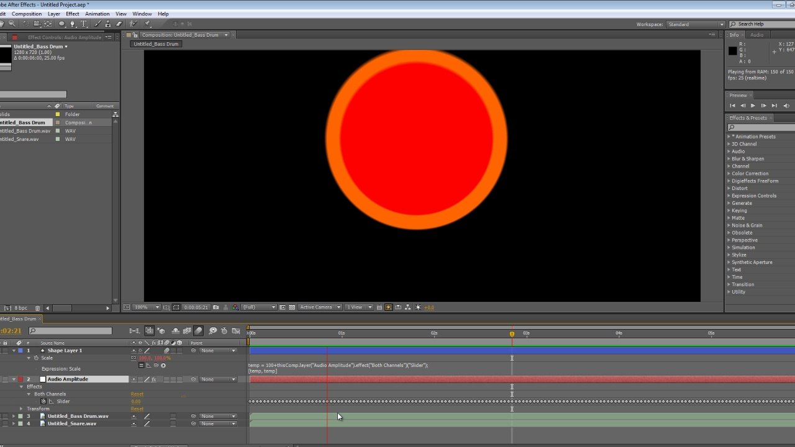Screen dimensions: 795x447
Task: Open magnification 100% dropdown
Action: pos(147,307)
